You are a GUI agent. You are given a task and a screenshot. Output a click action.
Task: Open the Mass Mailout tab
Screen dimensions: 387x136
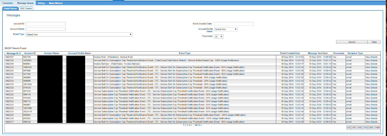click(x=56, y=3)
